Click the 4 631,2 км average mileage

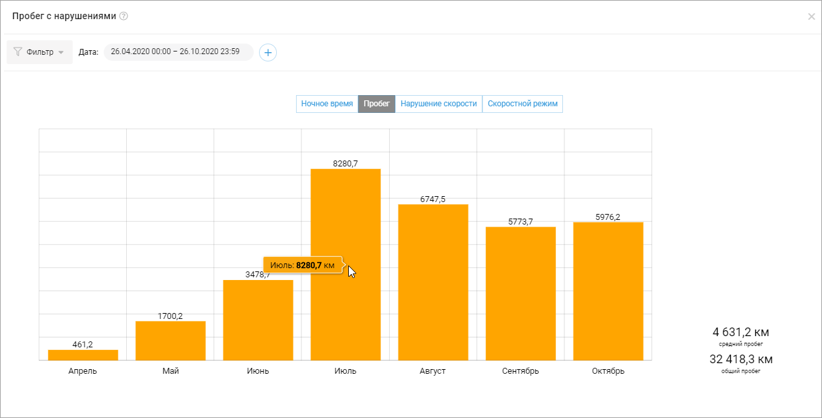point(741,332)
